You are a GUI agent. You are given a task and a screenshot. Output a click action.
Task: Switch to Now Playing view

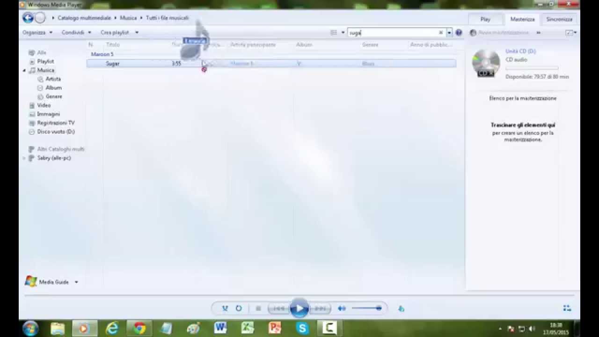pyautogui.click(x=567, y=308)
